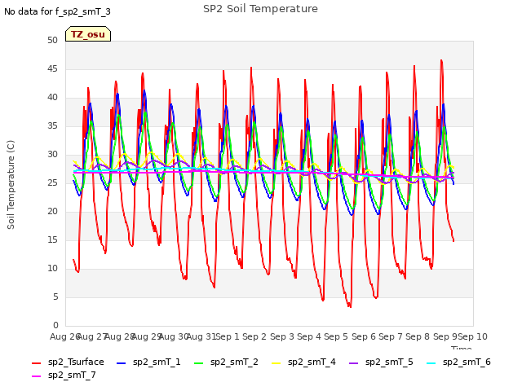Click the sp2_smT_1 blue legend swatch

pyautogui.click(x=122, y=363)
